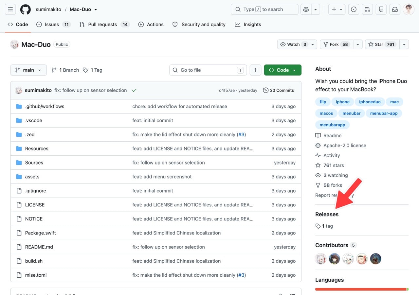View the 20 Commits history
419x295 pixels.
278,90
